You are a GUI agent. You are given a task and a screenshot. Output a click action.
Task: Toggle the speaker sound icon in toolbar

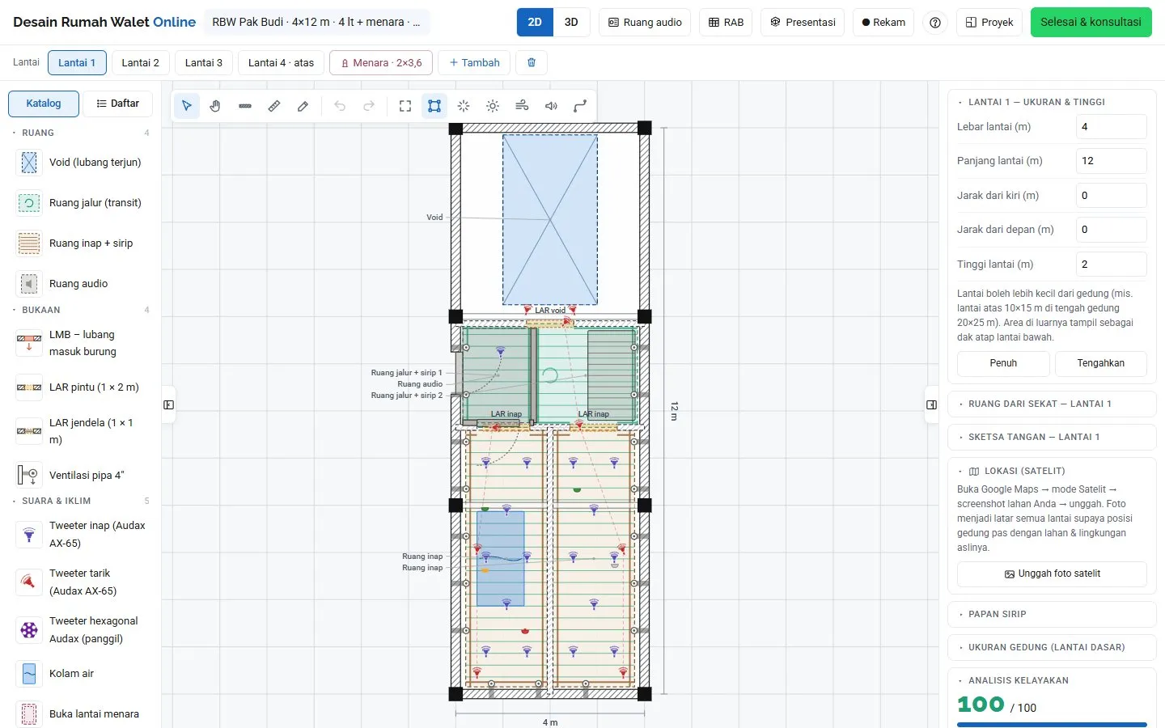tap(551, 106)
